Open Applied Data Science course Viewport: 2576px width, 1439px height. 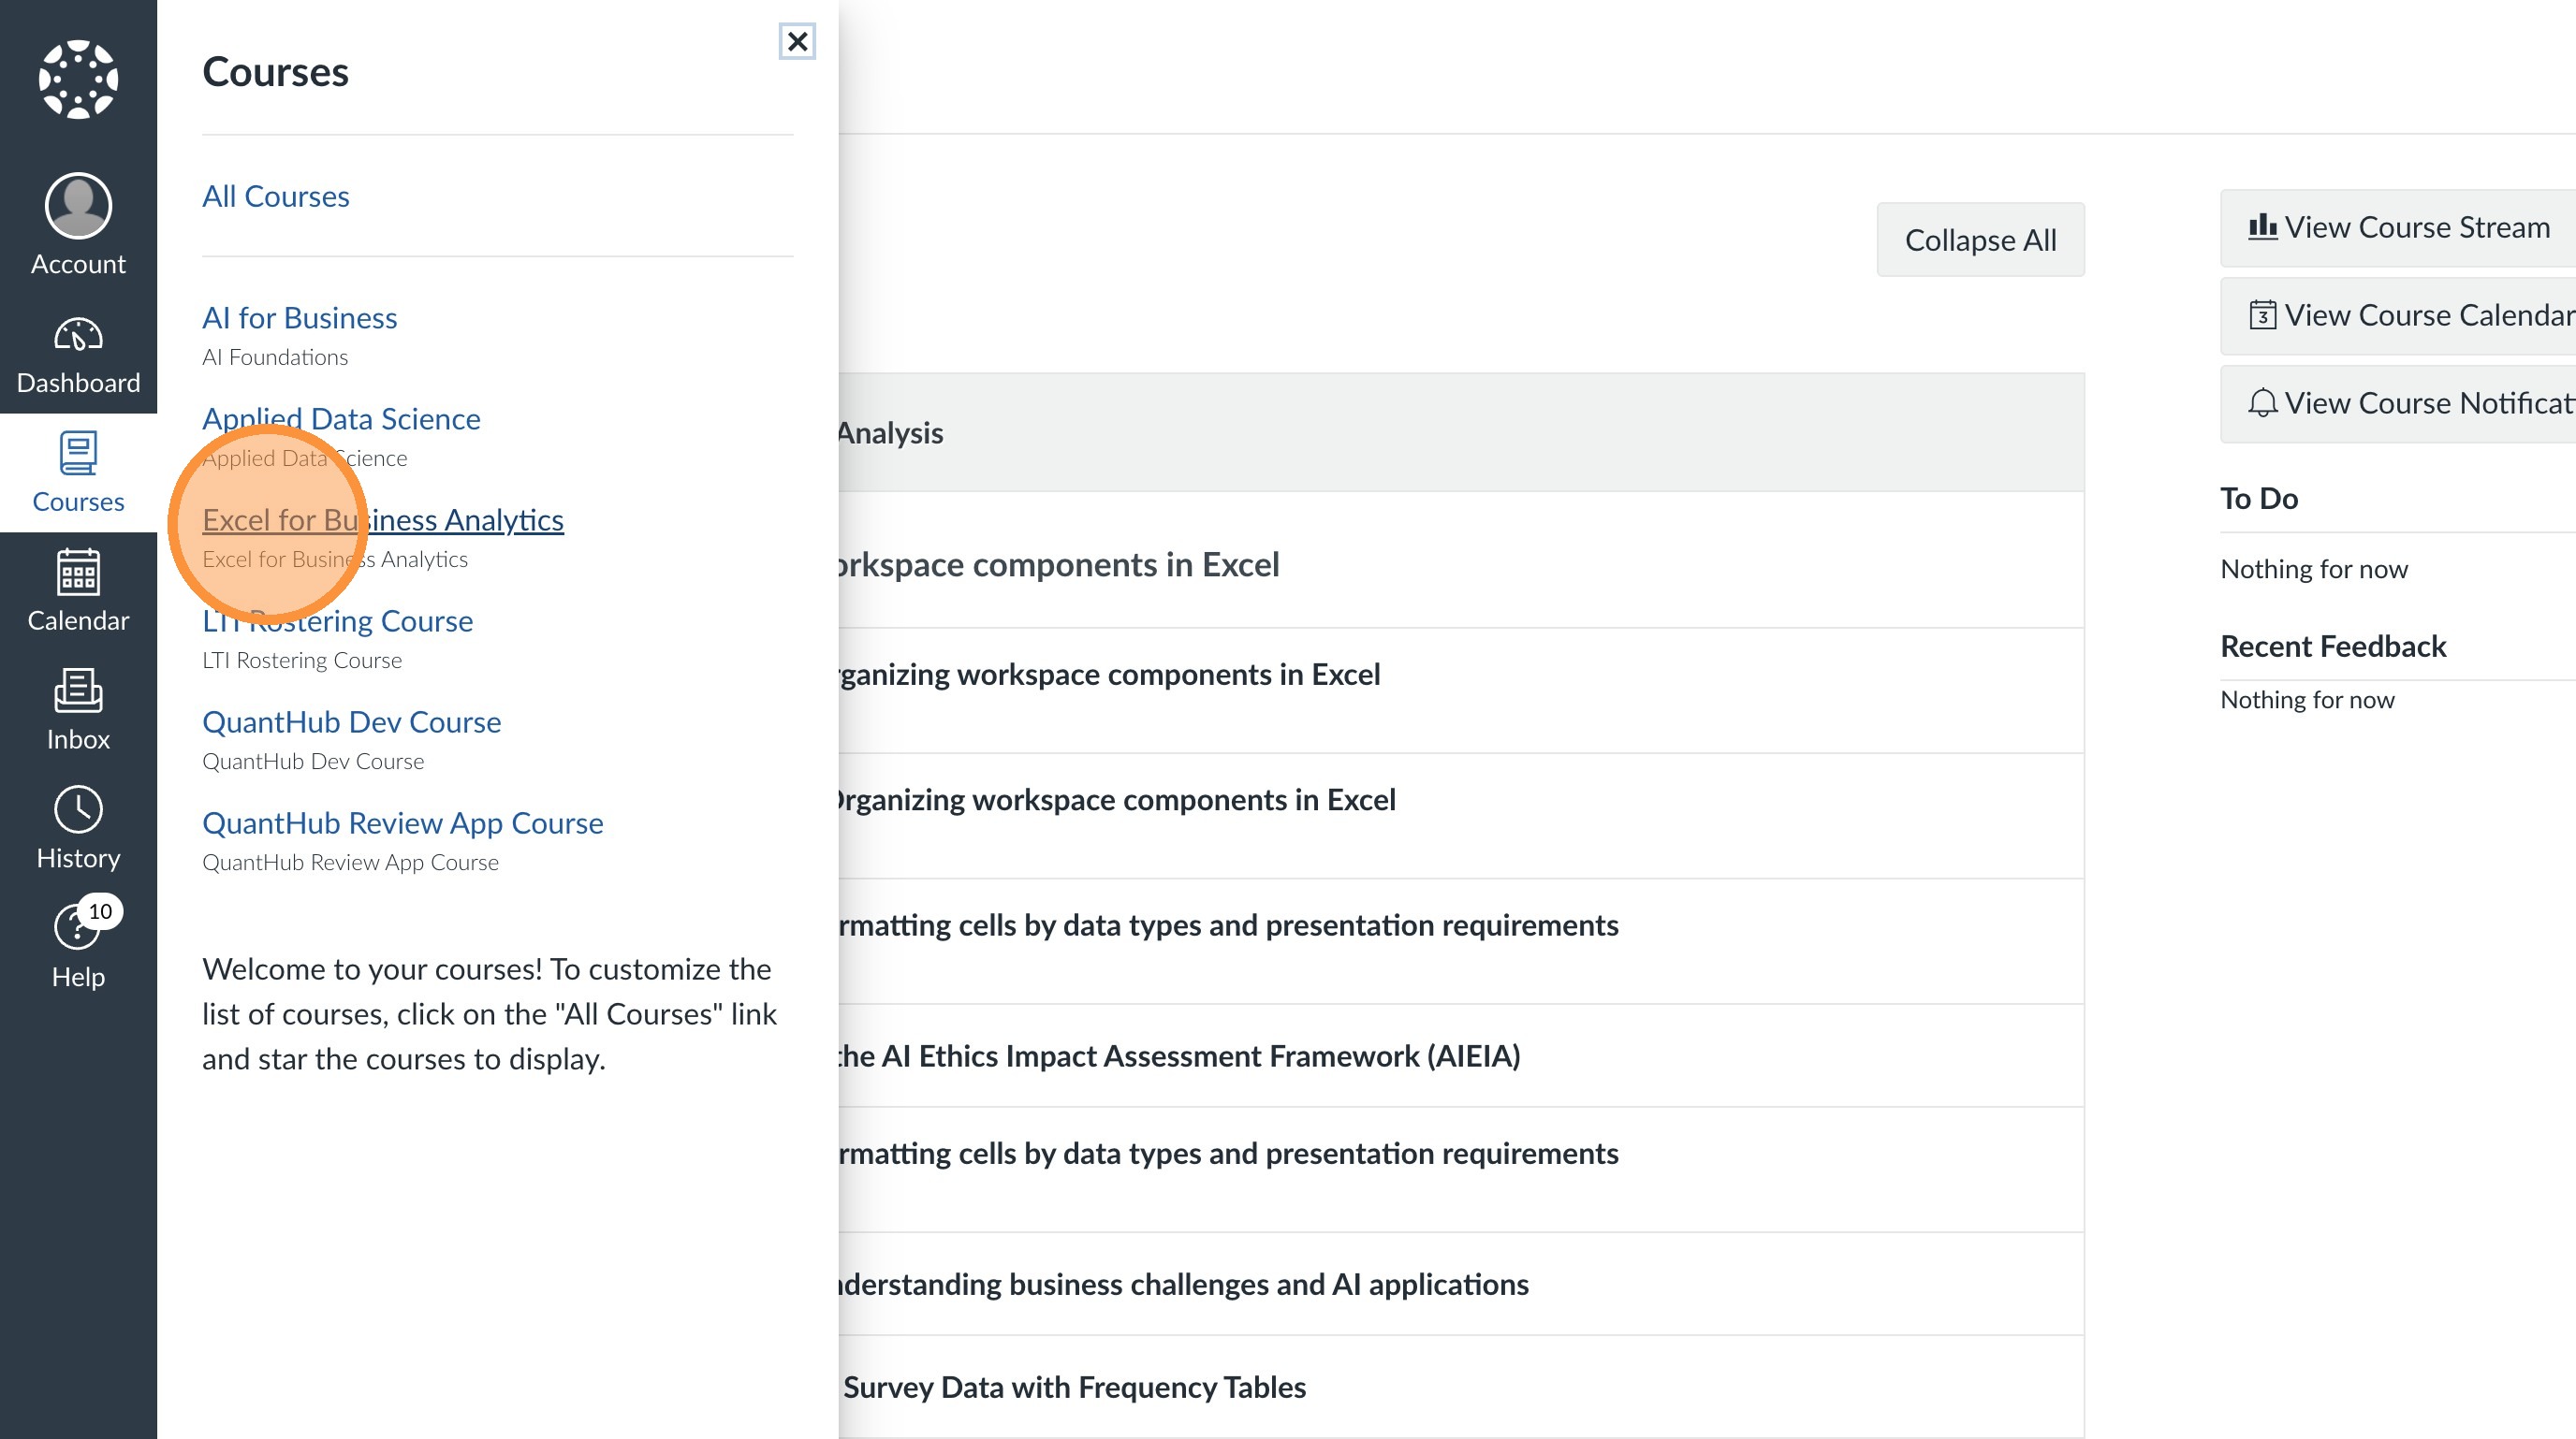[341, 419]
